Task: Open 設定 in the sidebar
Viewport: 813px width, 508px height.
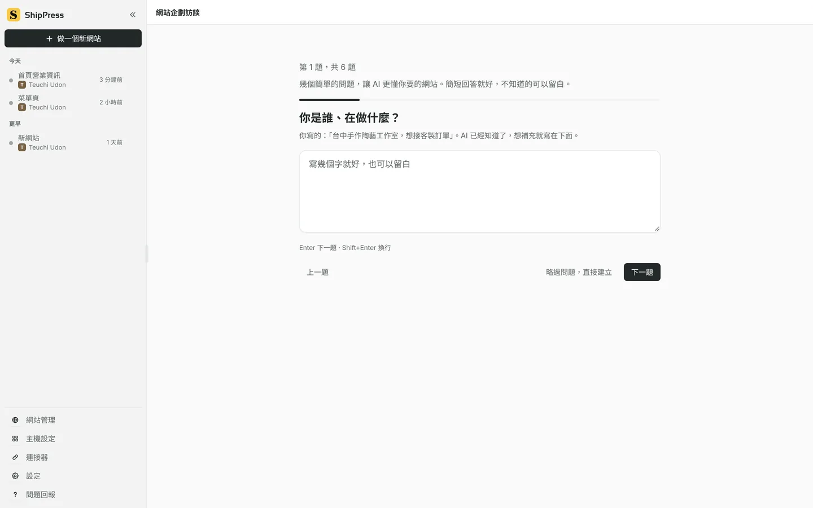Action: (73, 476)
